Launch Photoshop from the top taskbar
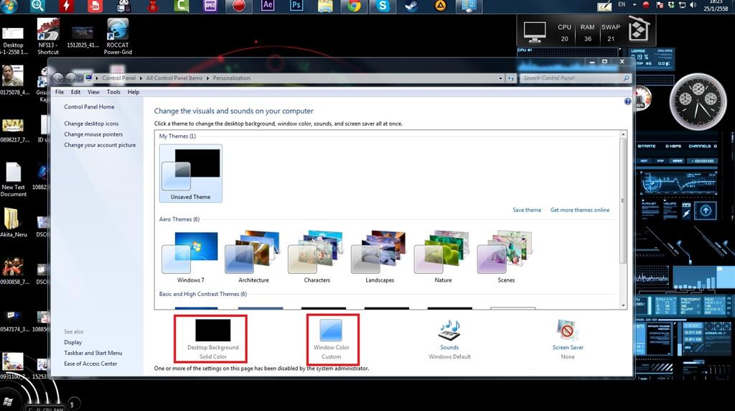The height and width of the screenshot is (411, 735). coord(296,6)
